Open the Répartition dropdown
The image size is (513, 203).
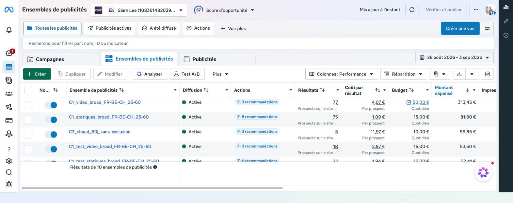pyautogui.click(x=404, y=74)
